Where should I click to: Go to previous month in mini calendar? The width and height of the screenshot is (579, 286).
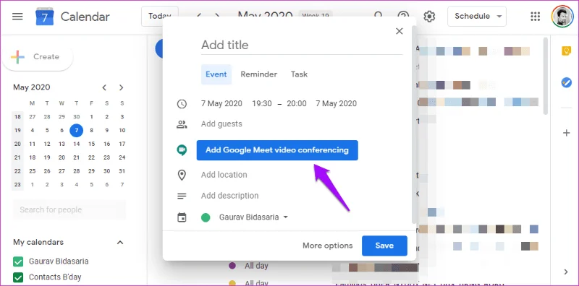click(x=104, y=87)
